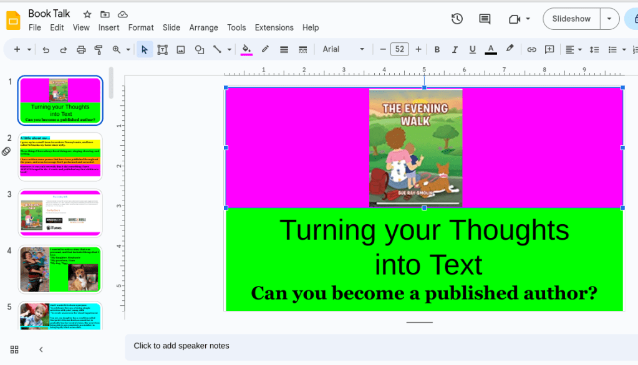Click the Insert link icon
638x365 pixels.
click(531, 50)
